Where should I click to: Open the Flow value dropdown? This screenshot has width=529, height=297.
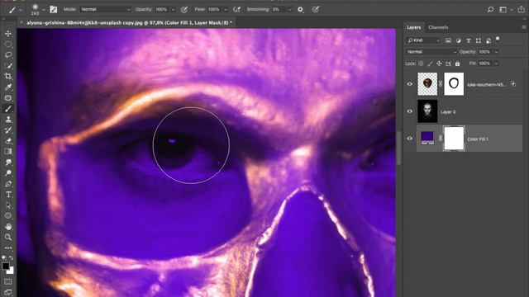click(x=226, y=10)
